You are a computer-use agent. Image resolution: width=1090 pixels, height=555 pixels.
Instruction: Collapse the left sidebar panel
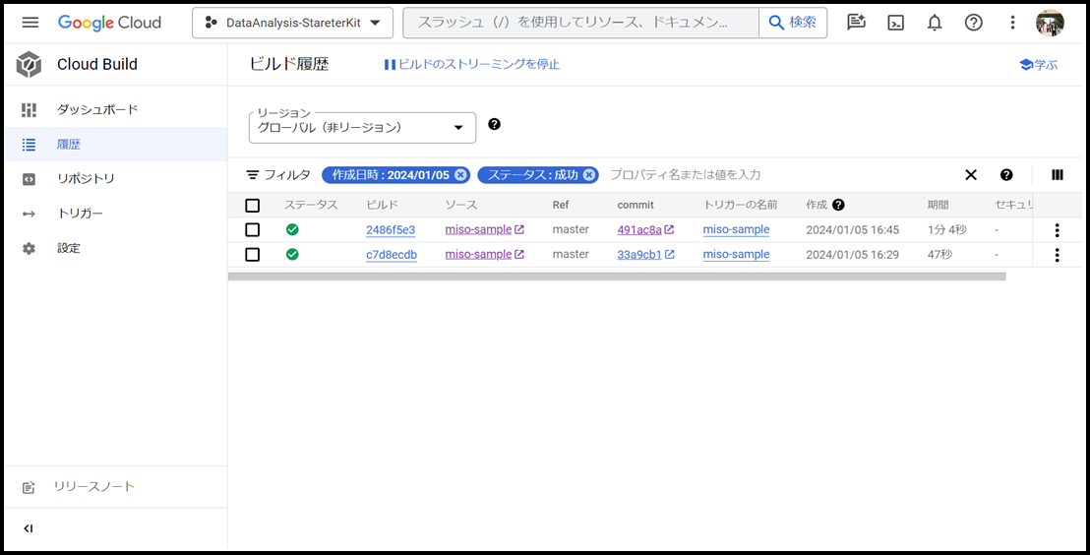(x=29, y=528)
